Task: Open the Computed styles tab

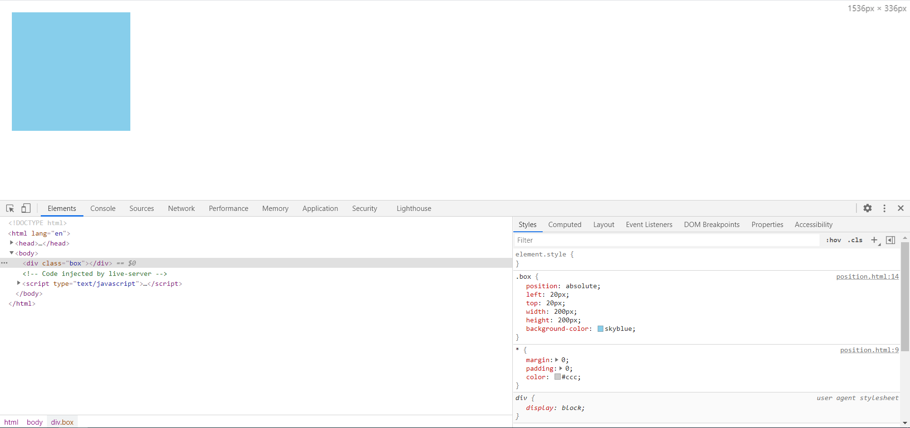Action: click(564, 225)
